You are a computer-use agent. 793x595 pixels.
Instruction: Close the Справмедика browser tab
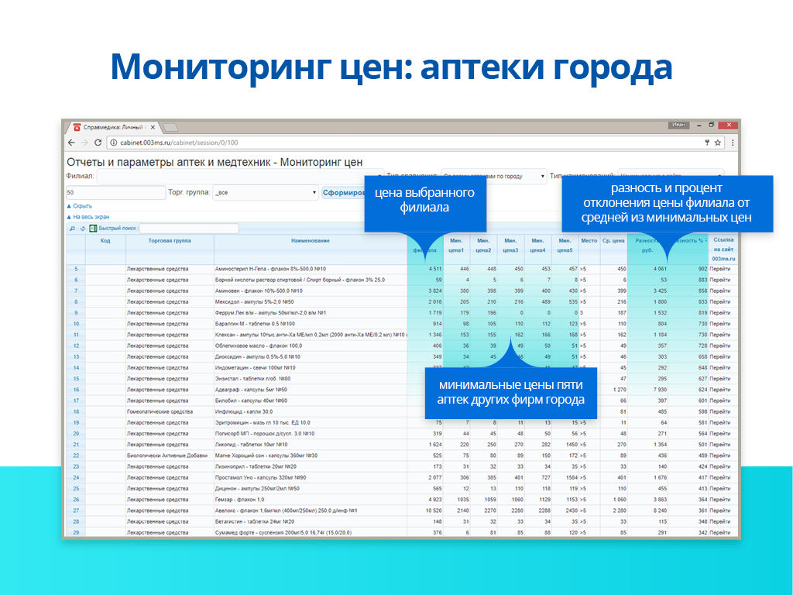(153, 128)
